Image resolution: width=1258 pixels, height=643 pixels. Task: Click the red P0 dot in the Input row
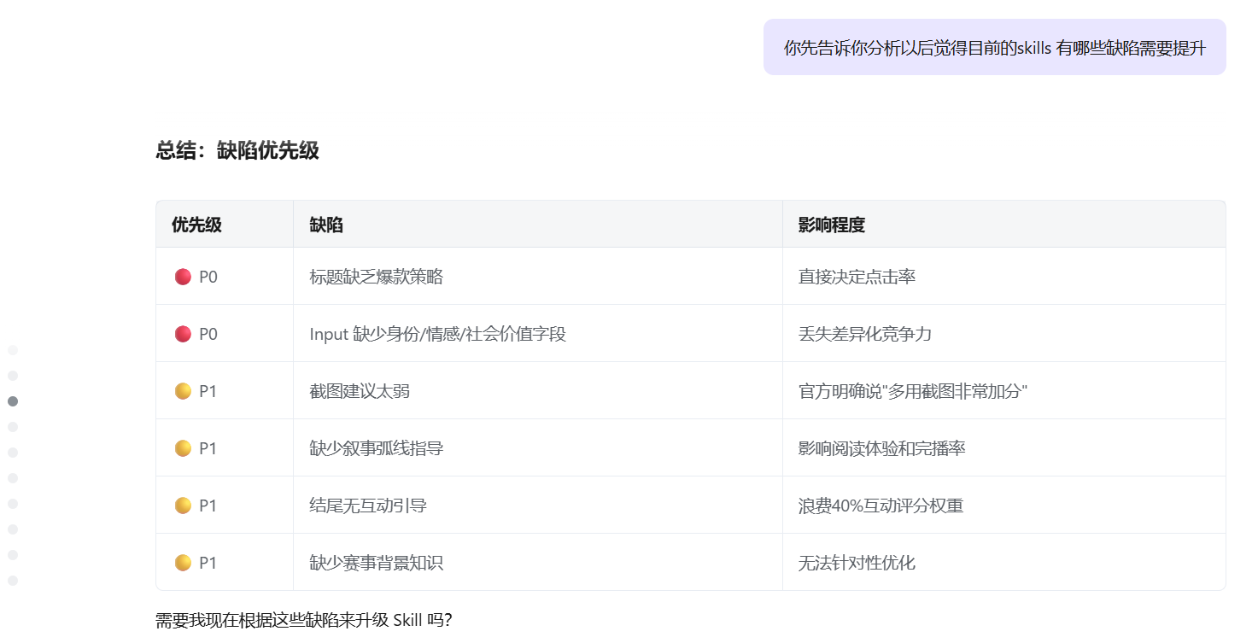click(183, 334)
